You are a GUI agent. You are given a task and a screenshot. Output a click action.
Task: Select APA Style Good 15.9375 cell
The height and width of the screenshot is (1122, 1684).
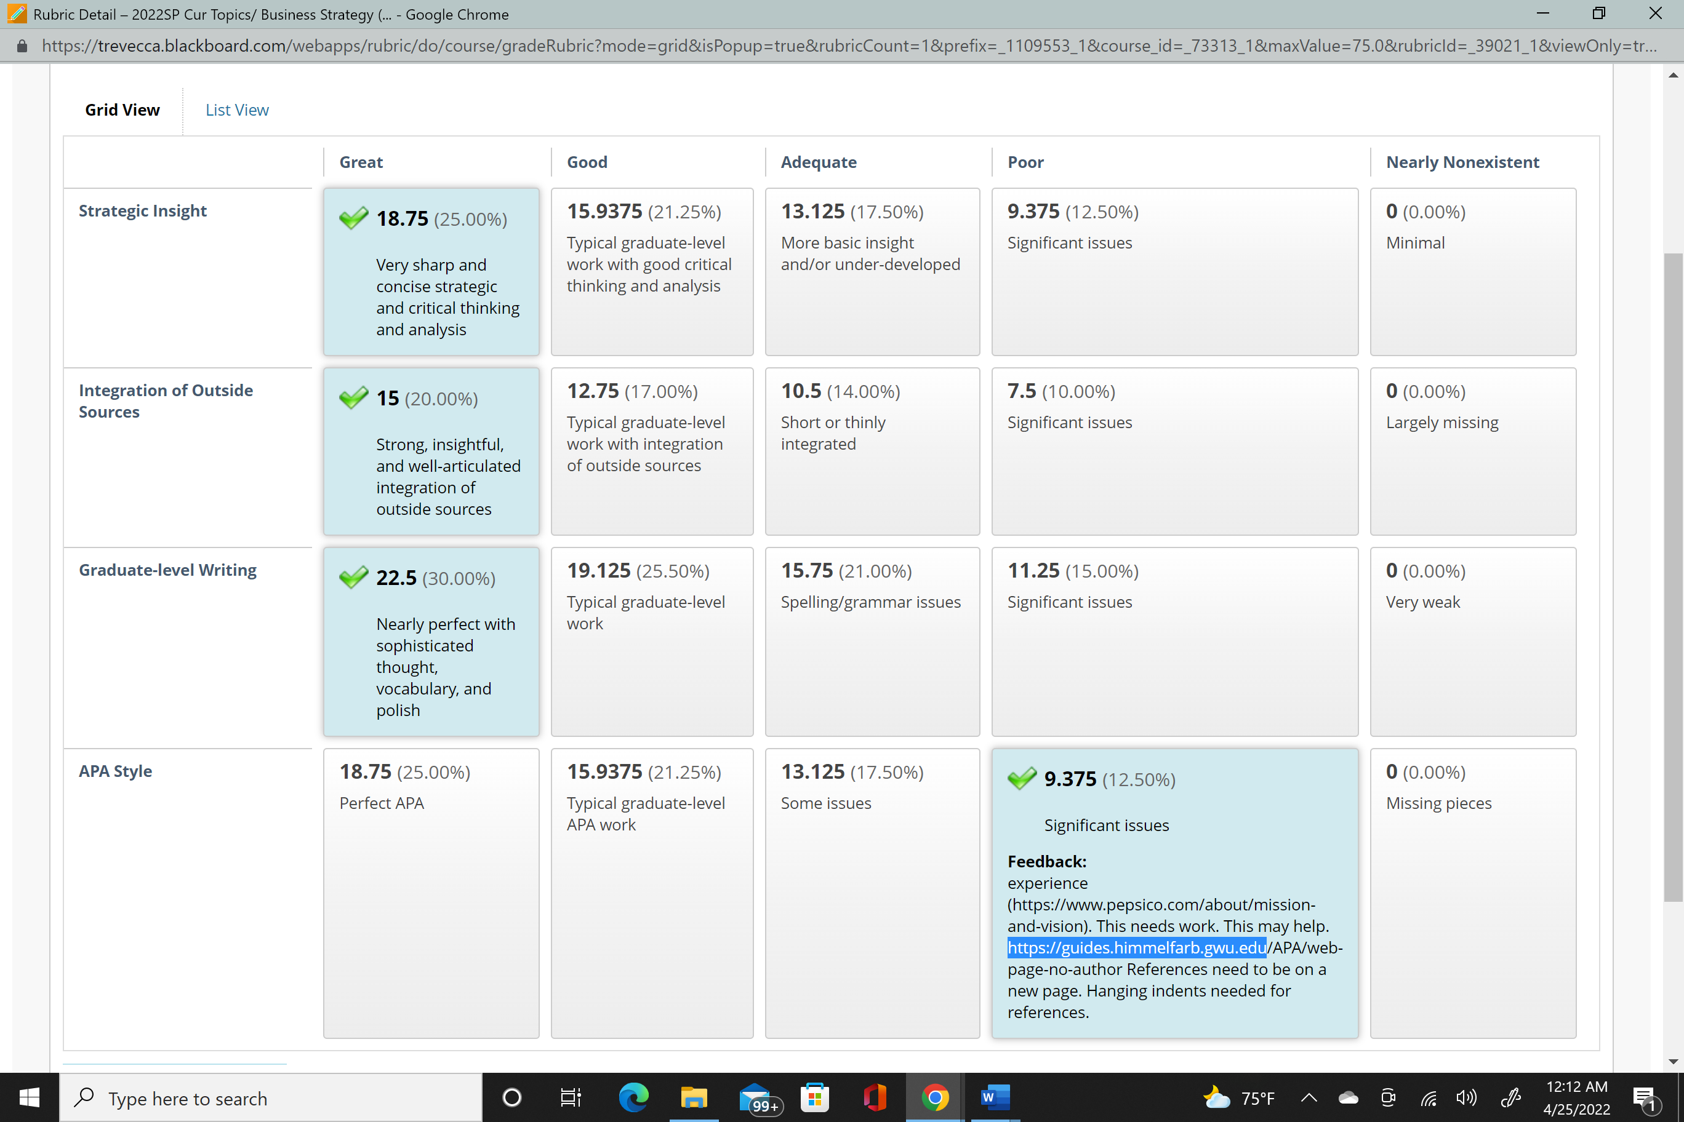[652, 893]
